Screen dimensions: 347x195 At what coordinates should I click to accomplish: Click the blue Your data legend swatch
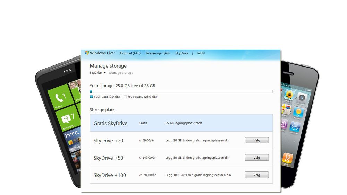click(91, 97)
